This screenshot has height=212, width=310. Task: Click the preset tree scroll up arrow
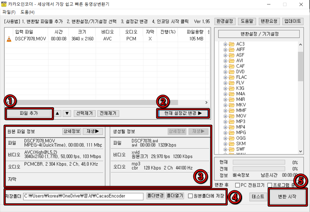click(x=301, y=45)
